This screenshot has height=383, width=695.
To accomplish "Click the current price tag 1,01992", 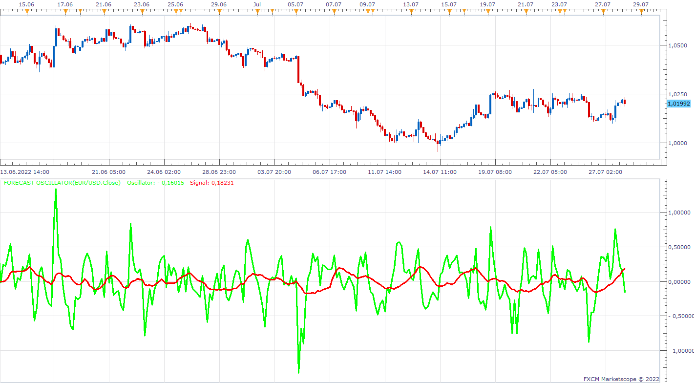I will pos(679,104).
